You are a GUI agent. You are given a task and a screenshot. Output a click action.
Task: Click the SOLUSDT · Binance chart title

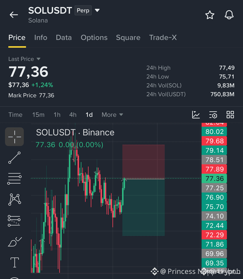pyautogui.click(x=75, y=132)
